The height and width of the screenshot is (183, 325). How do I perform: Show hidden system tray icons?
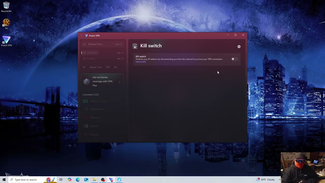point(280,180)
